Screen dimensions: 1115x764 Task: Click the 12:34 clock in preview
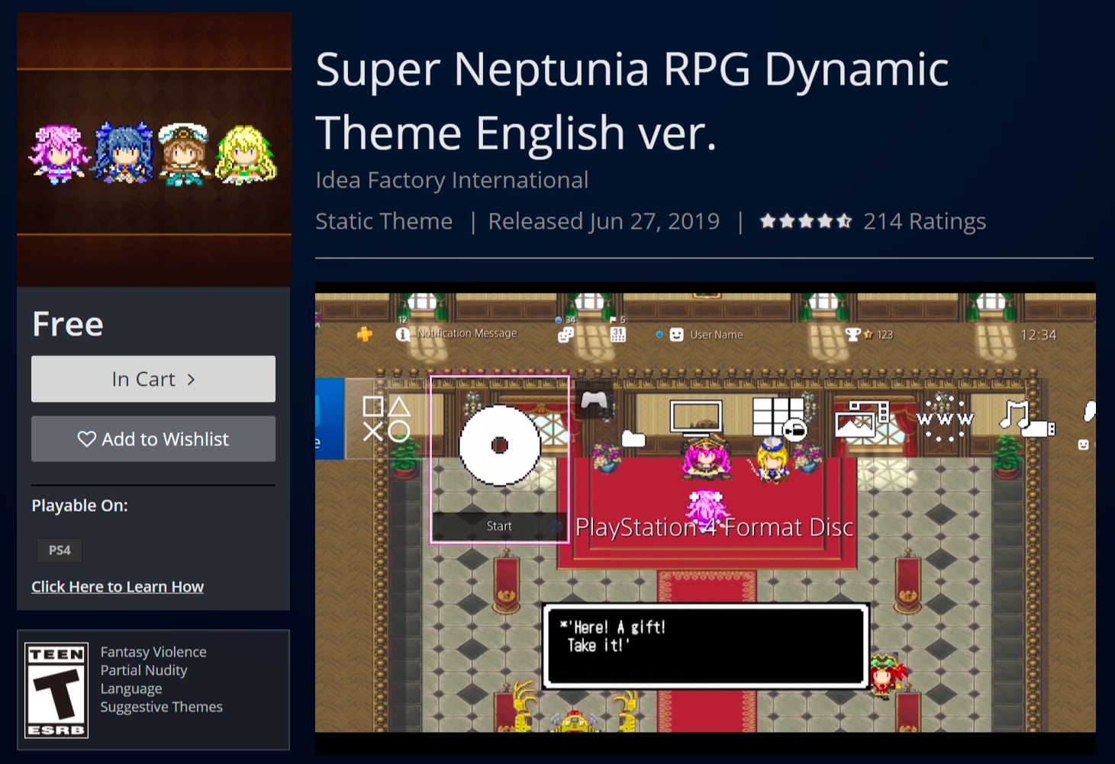point(1039,335)
